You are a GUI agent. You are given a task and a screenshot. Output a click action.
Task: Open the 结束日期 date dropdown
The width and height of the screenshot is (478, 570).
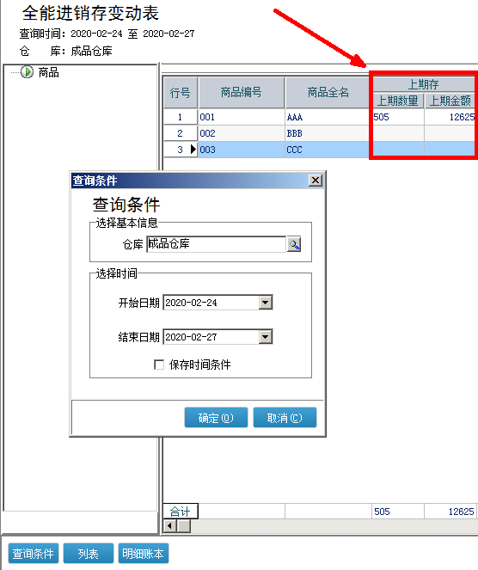pos(266,337)
